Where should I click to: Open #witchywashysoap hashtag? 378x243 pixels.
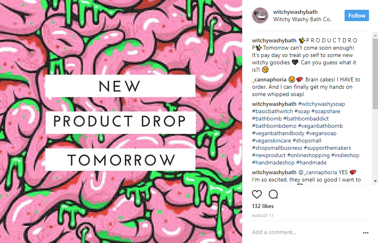pyautogui.click(x=322, y=104)
